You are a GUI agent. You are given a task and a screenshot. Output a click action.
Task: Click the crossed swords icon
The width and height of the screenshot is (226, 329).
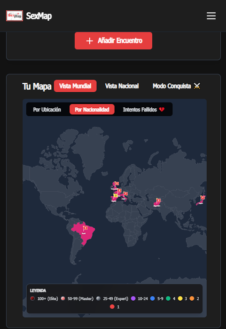197,86
